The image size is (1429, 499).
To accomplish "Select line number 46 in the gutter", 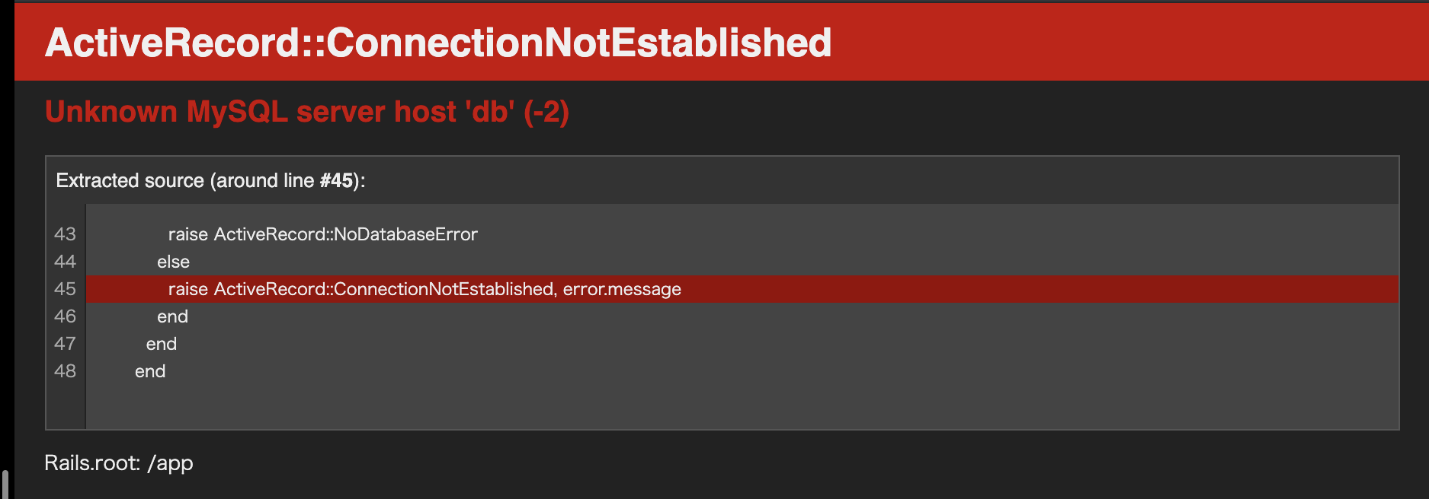I will pos(65,316).
